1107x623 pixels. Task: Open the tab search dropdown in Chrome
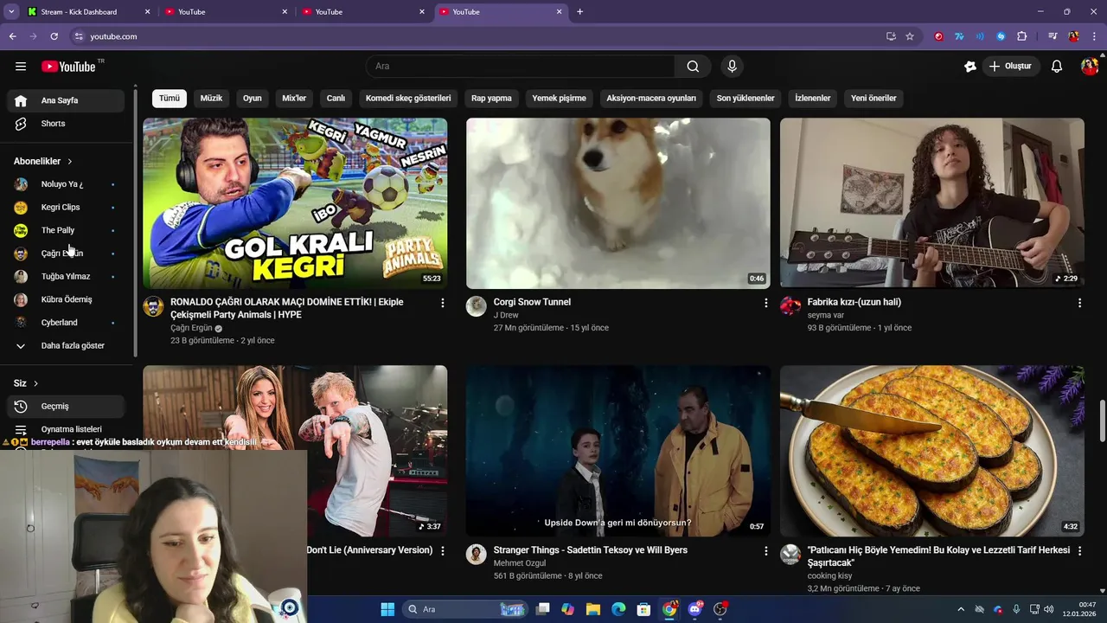[11, 12]
